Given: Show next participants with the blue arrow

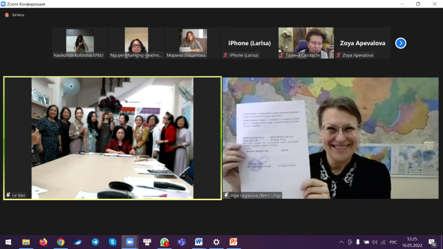Looking at the screenshot, I should 401,43.
